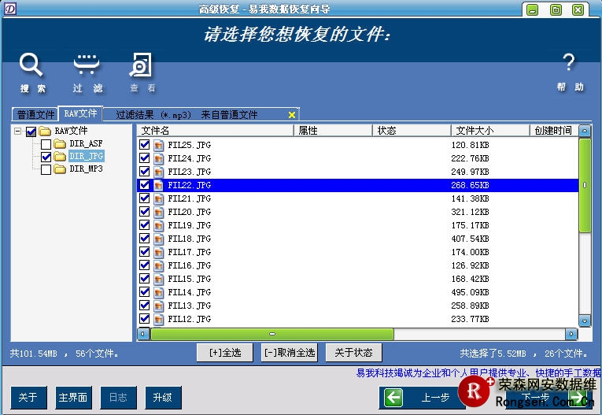The height and width of the screenshot is (415, 602).
Task: Collapse the RAW文件 tree root node
Action: (18, 132)
